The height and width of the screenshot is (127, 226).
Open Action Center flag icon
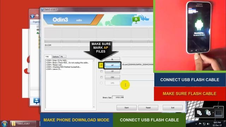click(200, 124)
